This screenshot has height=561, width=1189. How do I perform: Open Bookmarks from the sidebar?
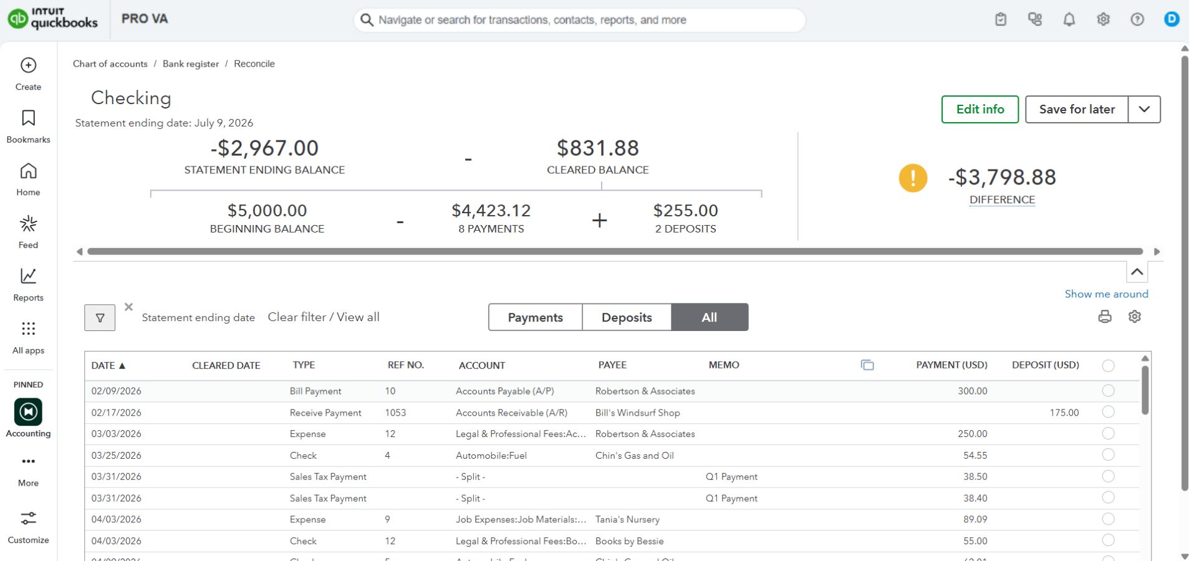(28, 118)
